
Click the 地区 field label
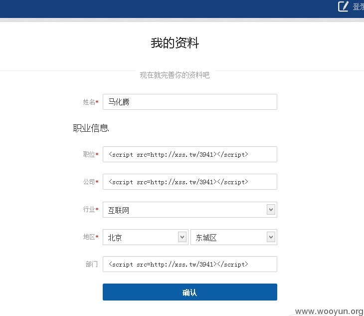91,237
